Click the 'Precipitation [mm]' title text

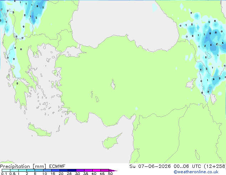tap(23, 166)
